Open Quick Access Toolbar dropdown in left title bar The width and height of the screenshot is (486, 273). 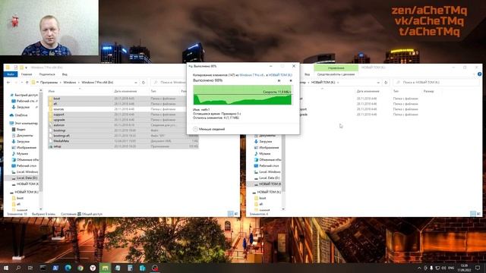pos(27,67)
